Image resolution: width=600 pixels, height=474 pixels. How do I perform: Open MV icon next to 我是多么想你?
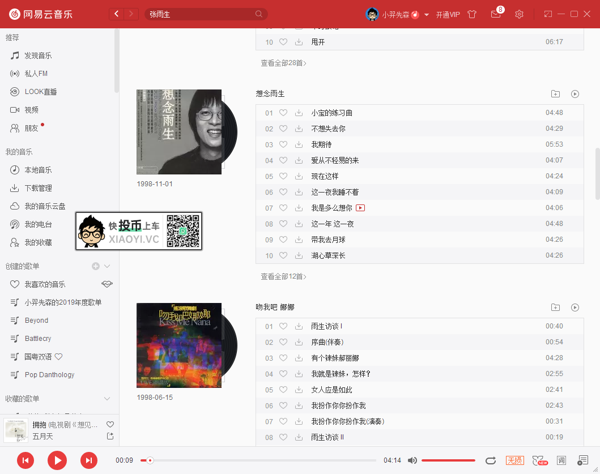[360, 208]
